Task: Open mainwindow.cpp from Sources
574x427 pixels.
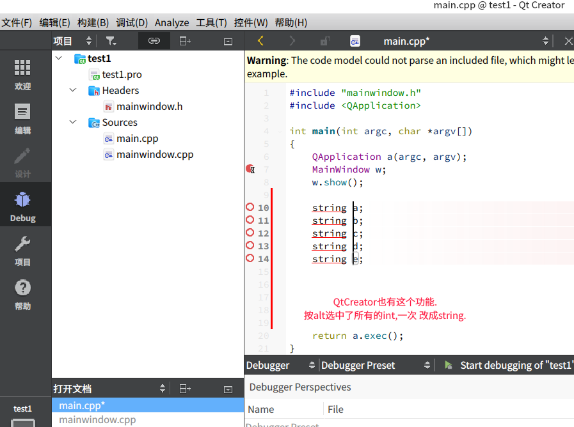Action: 155,155
